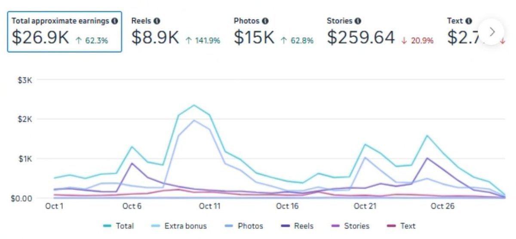
Task: Click the Oct 21 date label on axis
Action: click(365, 206)
